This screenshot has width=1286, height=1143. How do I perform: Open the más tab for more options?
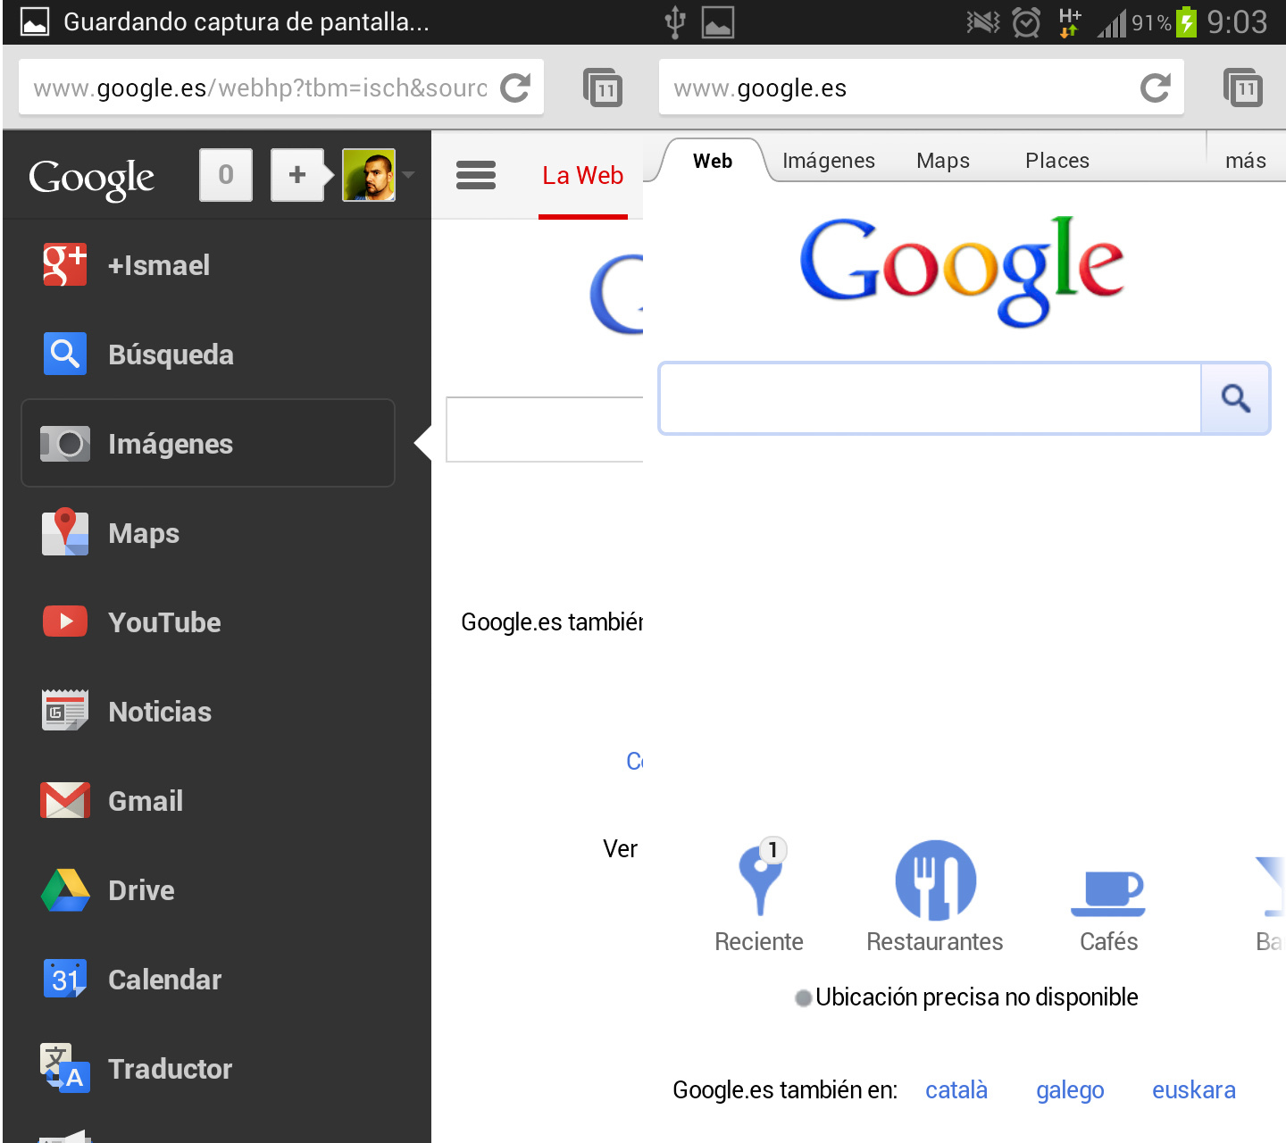[1246, 161]
